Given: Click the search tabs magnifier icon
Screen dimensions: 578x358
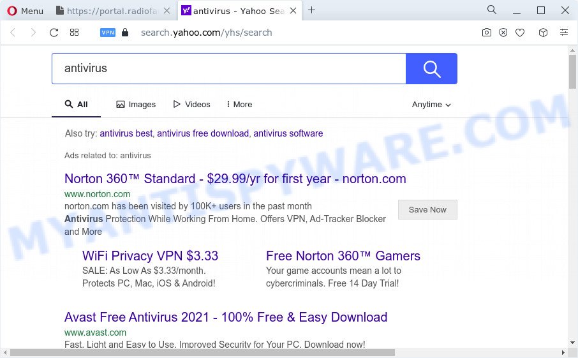Looking at the screenshot, I should pyautogui.click(x=492, y=10).
